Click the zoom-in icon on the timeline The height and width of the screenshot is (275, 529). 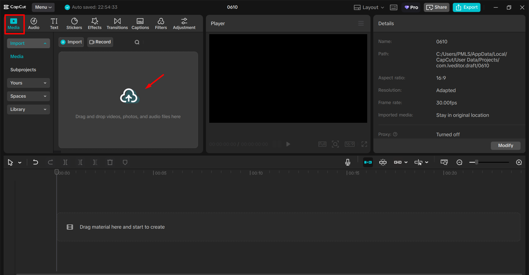pos(519,162)
